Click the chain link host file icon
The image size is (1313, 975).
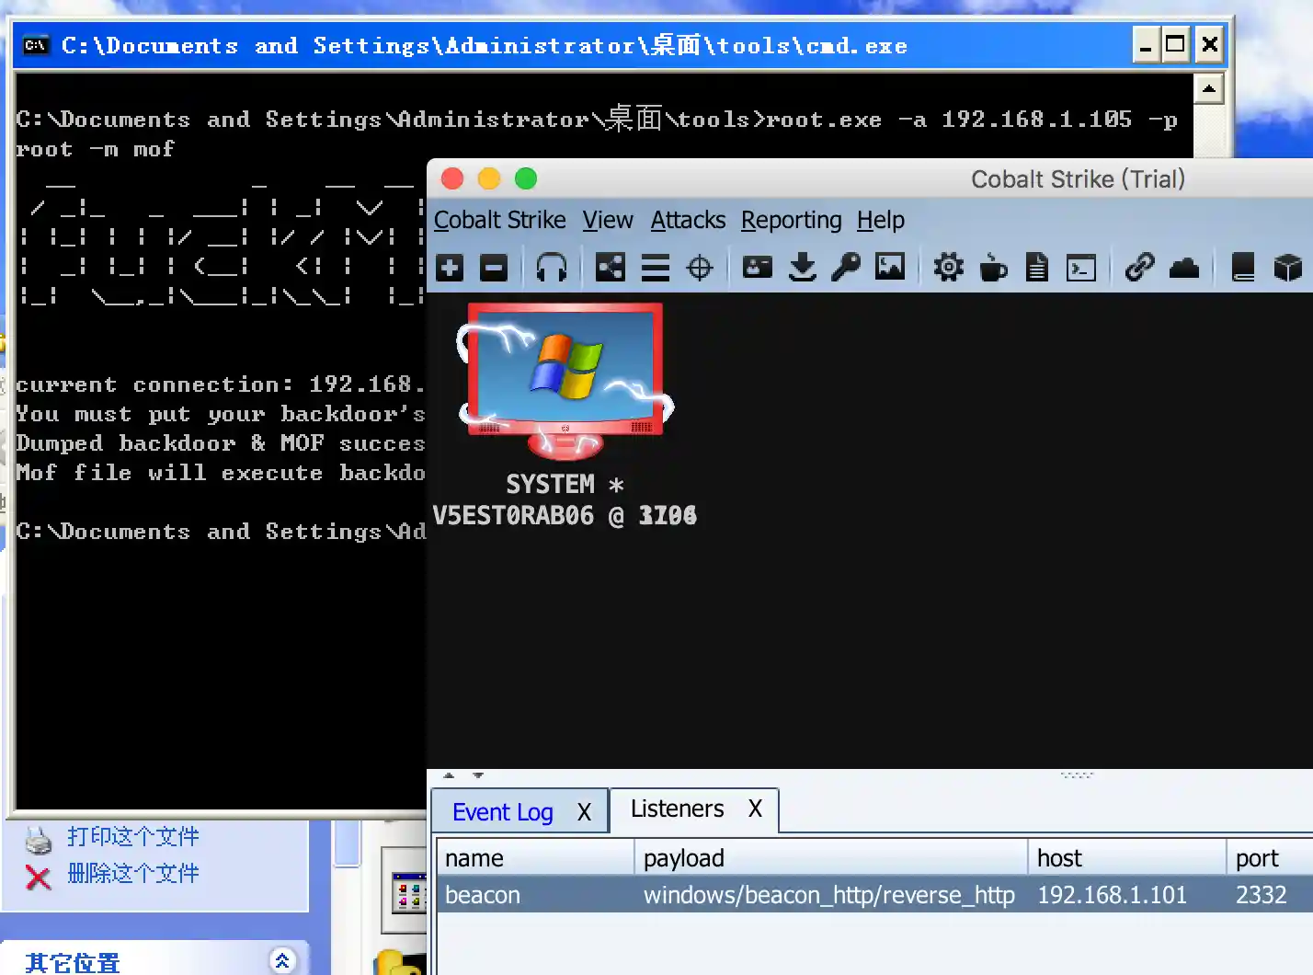pos(1140,268)
